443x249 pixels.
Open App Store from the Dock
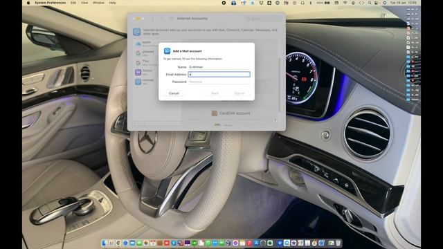(256, 243)
